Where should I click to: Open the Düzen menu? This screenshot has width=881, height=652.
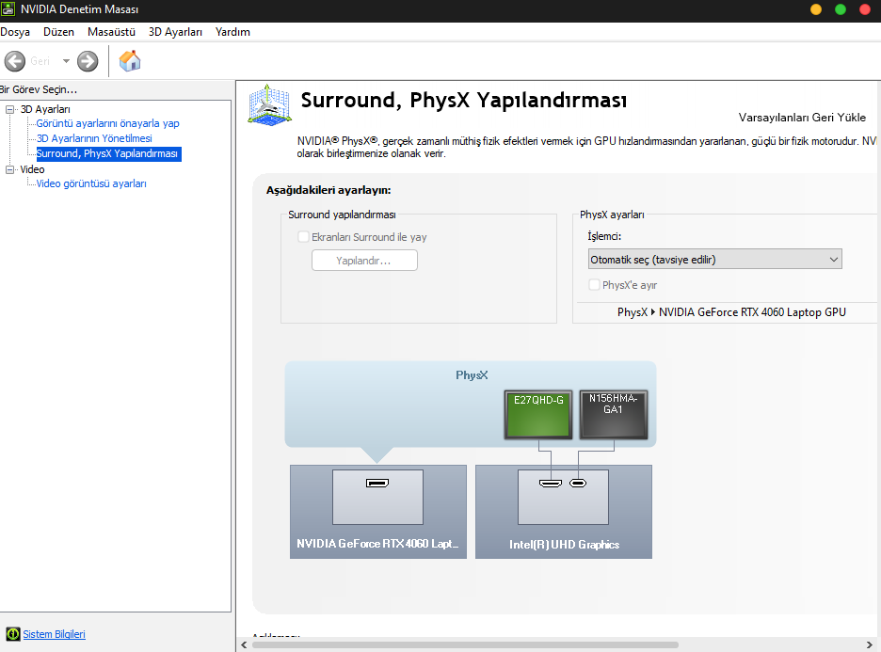point(58,32)
